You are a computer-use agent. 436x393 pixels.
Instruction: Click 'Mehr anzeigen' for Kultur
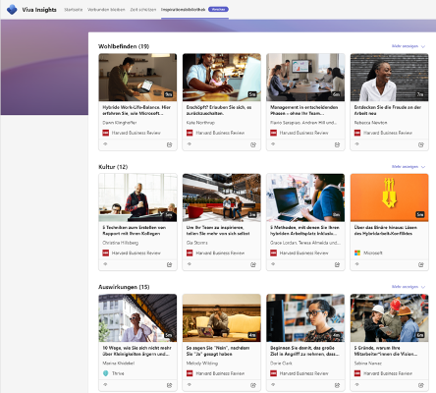[405, 166]
